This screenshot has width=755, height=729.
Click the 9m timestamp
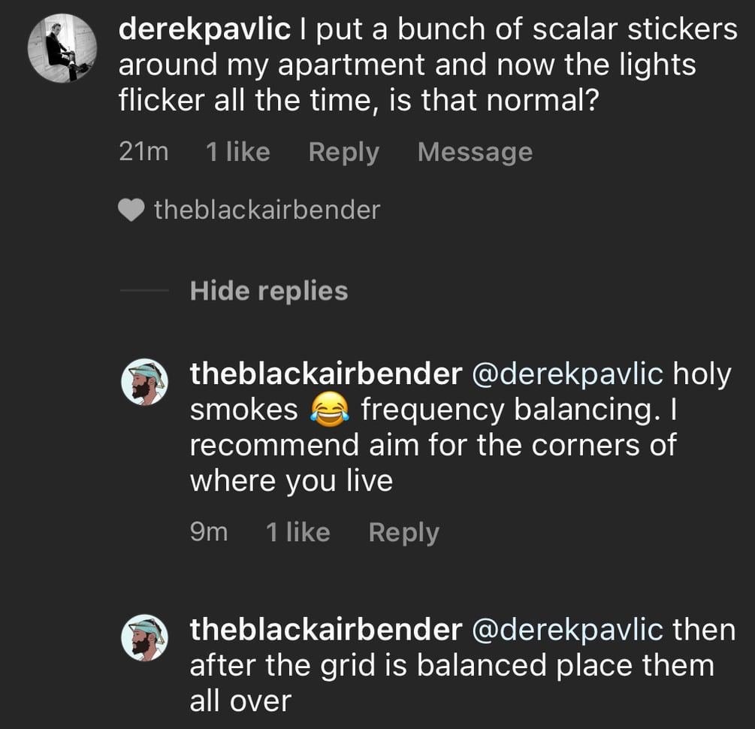coord(208,533)
